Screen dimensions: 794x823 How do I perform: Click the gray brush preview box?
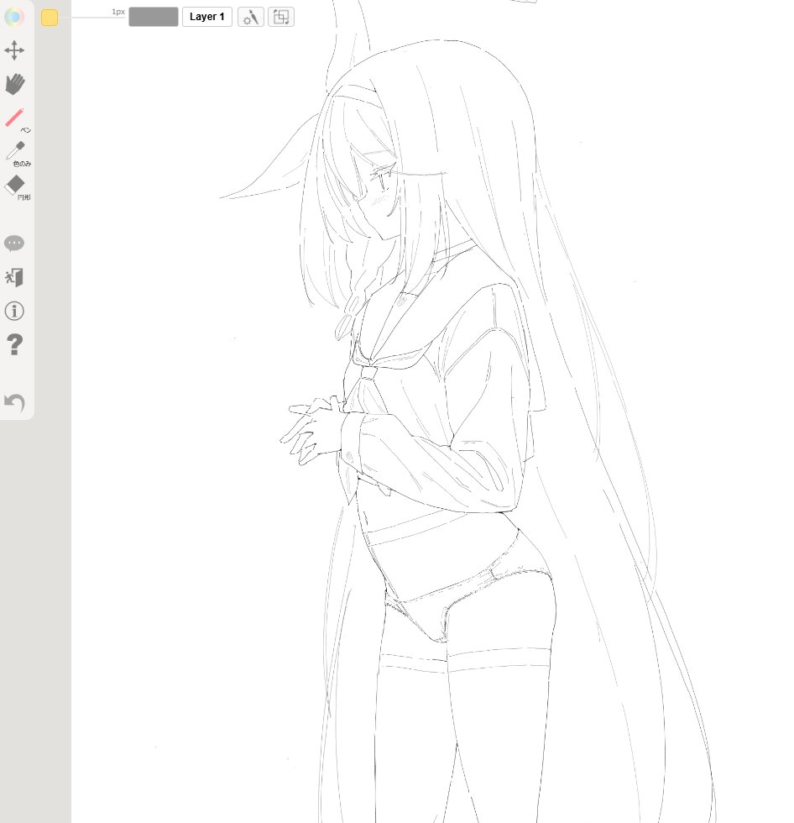(x=153, y=17)
